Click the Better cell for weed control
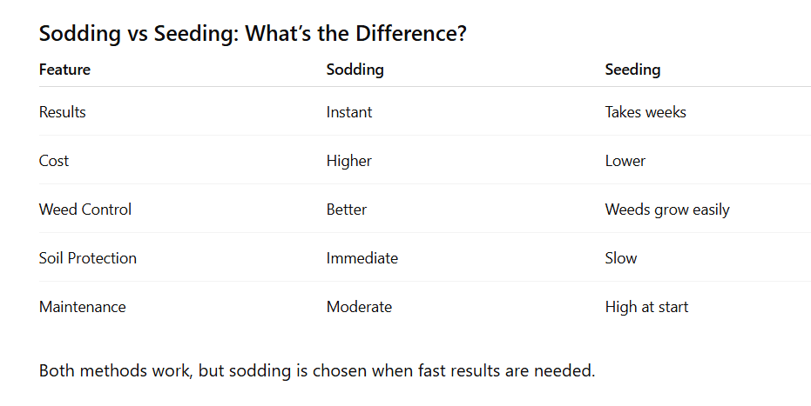Image resolution: width=811 pixels, height=406 pixels. pos(347,210)
